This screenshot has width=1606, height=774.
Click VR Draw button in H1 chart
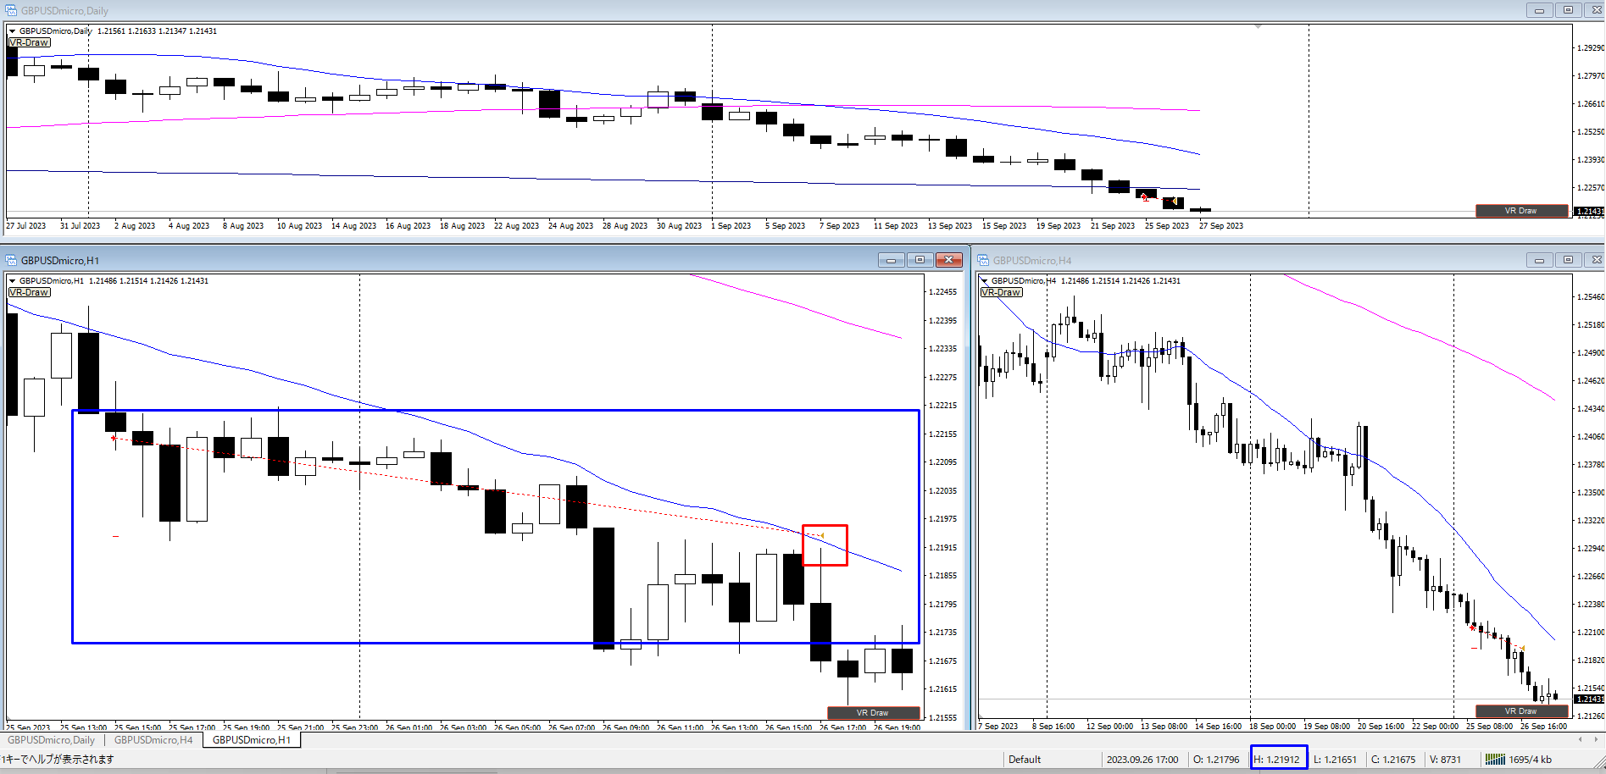click(873, 713)
